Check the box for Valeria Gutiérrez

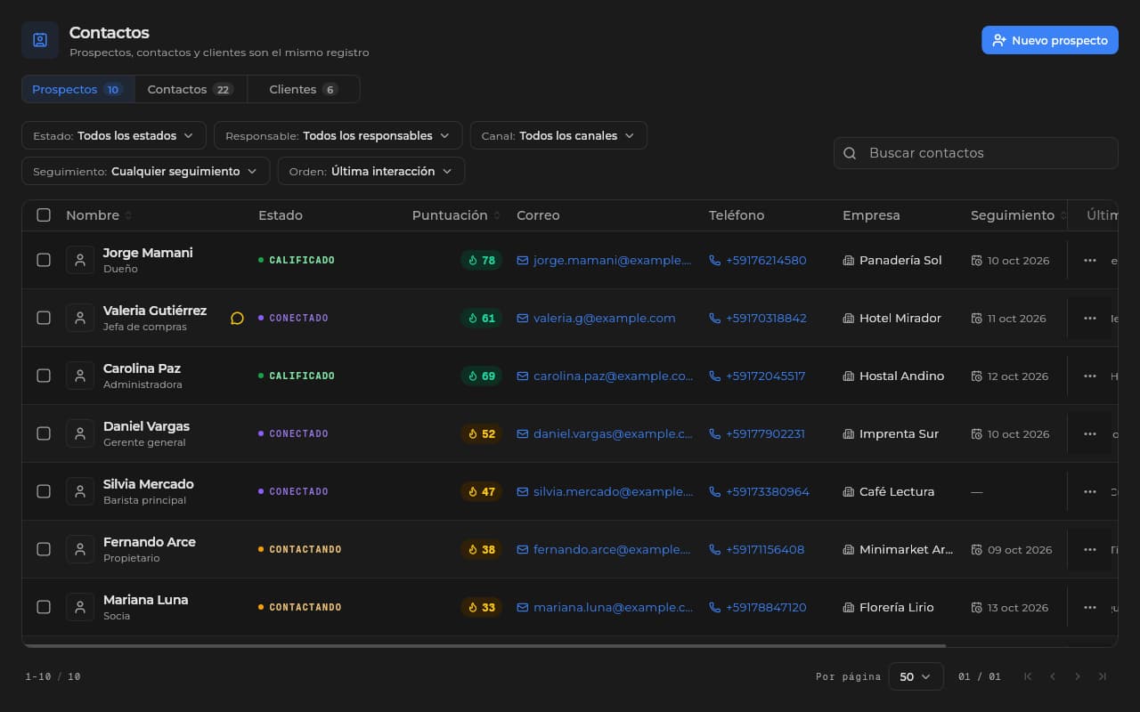pyautogui.click(x=44, y=318)
